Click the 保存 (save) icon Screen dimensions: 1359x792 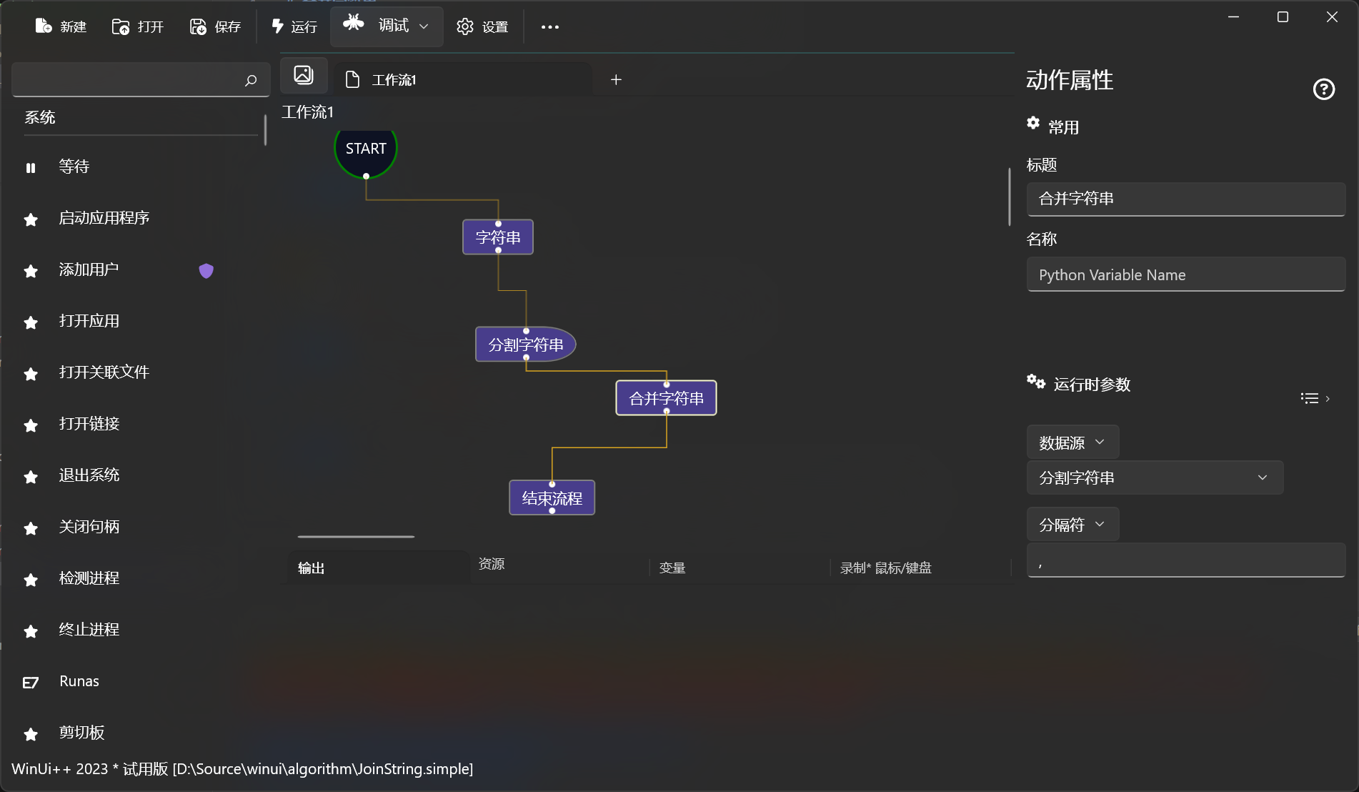tap(197, 26)
